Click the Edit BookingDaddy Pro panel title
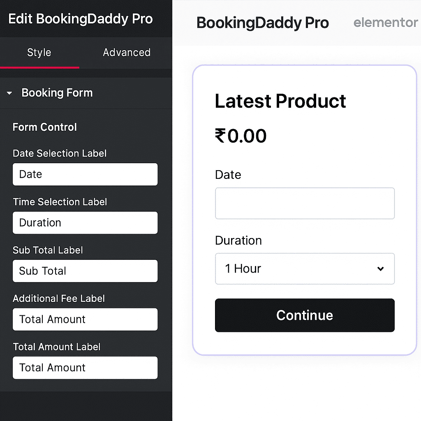This screenshot has height=421, width=421. [x=81, y=19]
